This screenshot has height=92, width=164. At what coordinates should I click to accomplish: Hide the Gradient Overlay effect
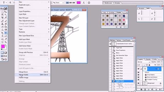click(x=138, y=79)
